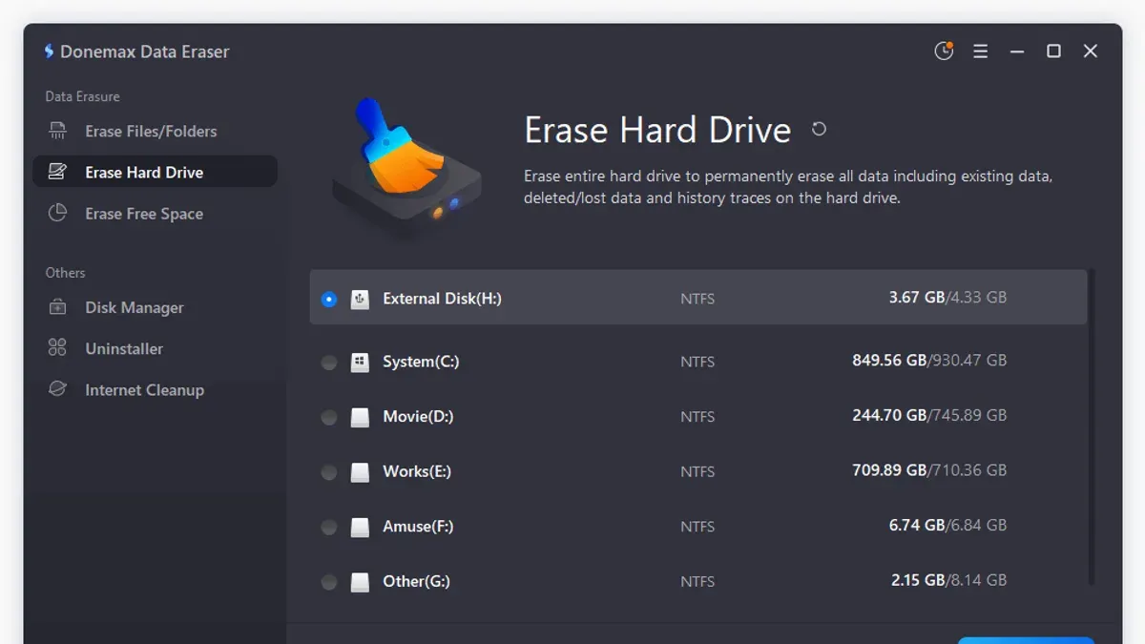Click the drive icon for Movie(D:)
Screen dimensions: 1145x644
[360, 417]
